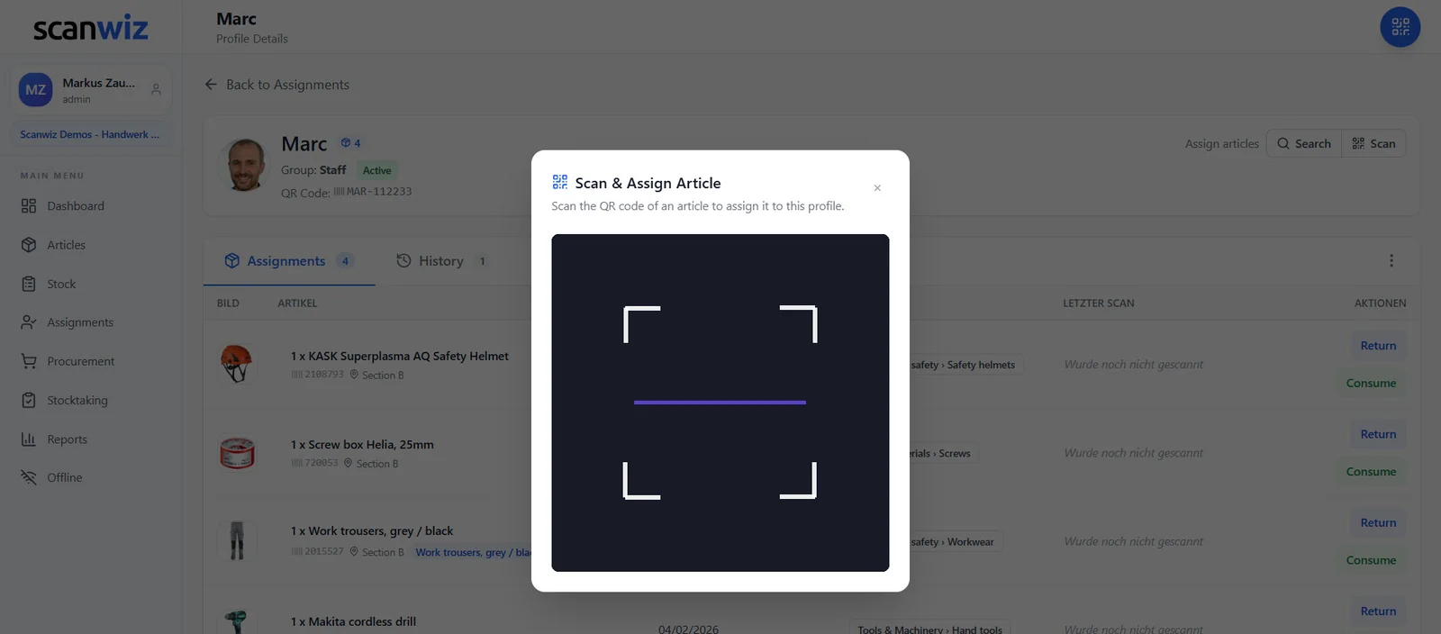Image resolution: width=1441 pixels, height=634 pixels.
Task: Click the scanwiz logo
Action: pos(91,28)
